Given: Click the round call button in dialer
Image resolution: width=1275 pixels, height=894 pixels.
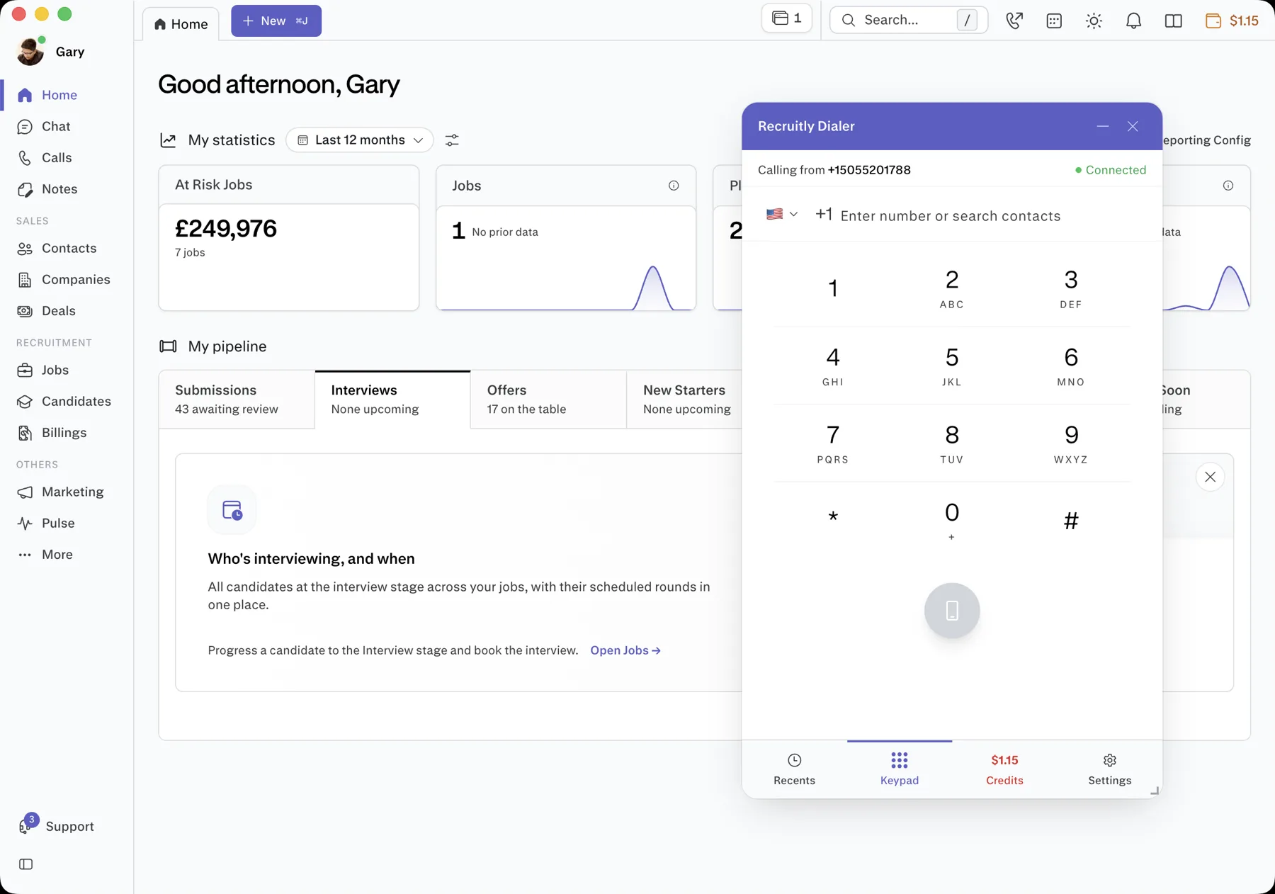Looking at the screenshot, I should (952, 611).
